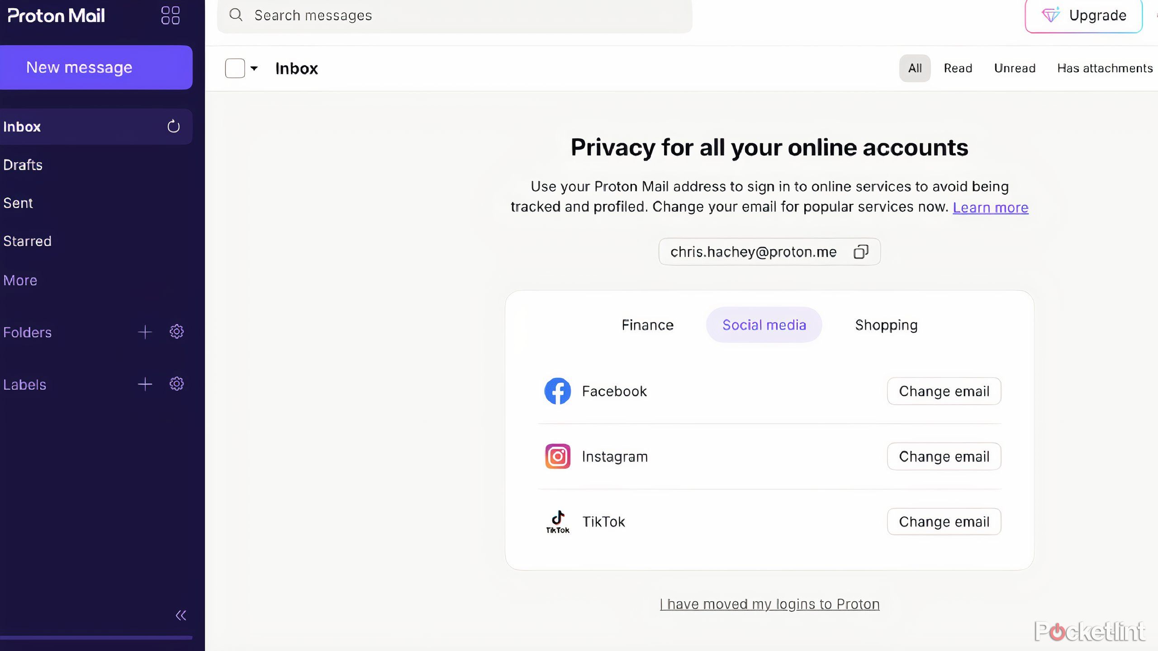Image resolution: width=1158 pixels, height=651 pixels.
Task: Click the Instagram logo icon
Action: pos(558,456)
